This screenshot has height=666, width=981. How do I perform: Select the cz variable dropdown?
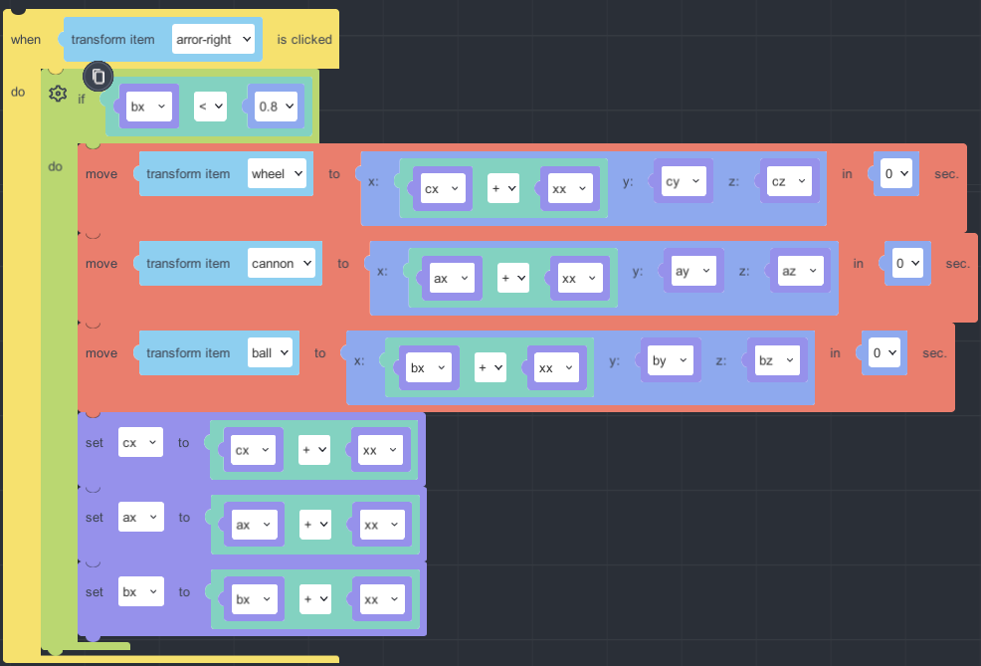(791, 181)
